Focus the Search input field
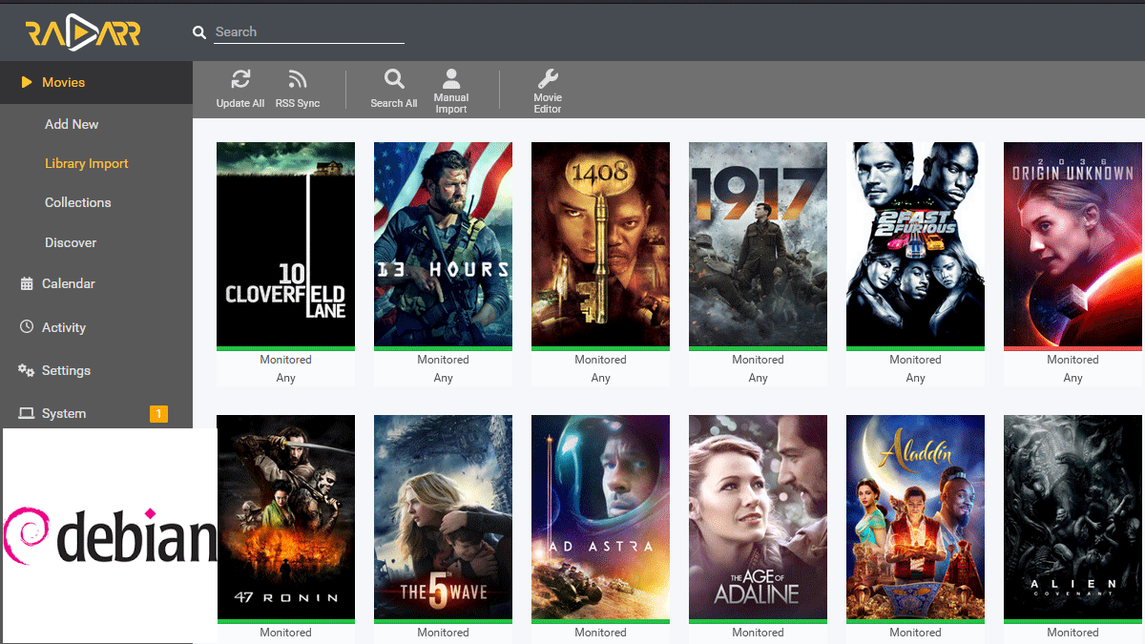1145x644 pixels. tap(308, 31)
